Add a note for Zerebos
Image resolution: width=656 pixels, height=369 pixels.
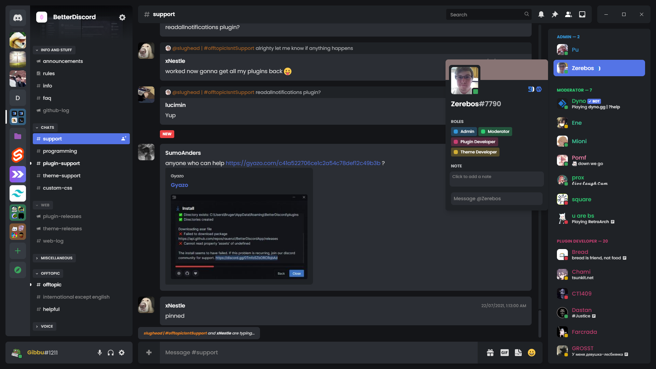point(497,179)
